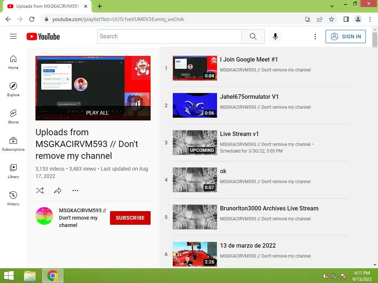Open video 'Jahel675ormulator V1'
Viewport: 378px width, 283px height.
pyautogui.click(x=249, y=97)
